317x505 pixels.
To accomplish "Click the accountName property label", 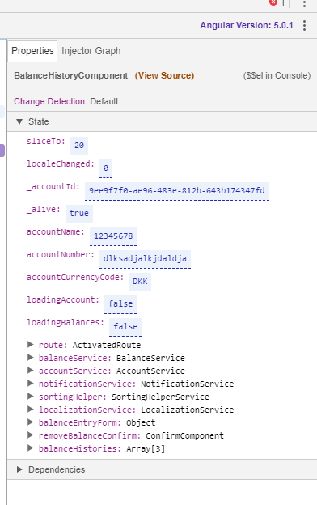I will click(x=56, y=232).
